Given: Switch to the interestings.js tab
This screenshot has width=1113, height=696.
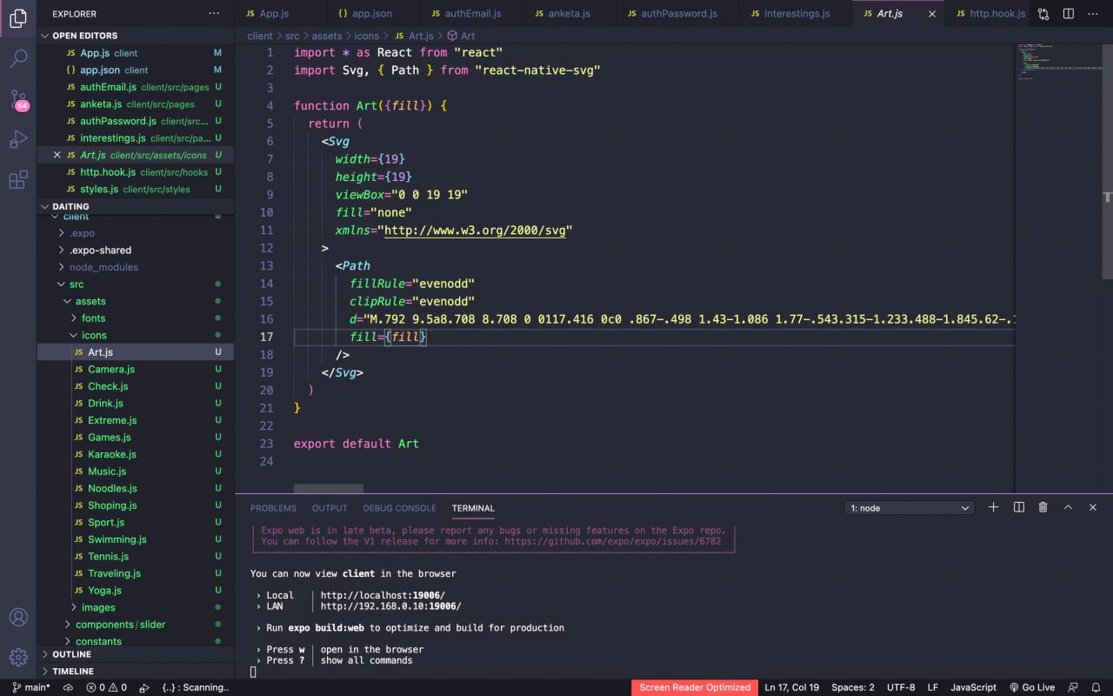Looking at the screenshot, I should coord(796,14).
